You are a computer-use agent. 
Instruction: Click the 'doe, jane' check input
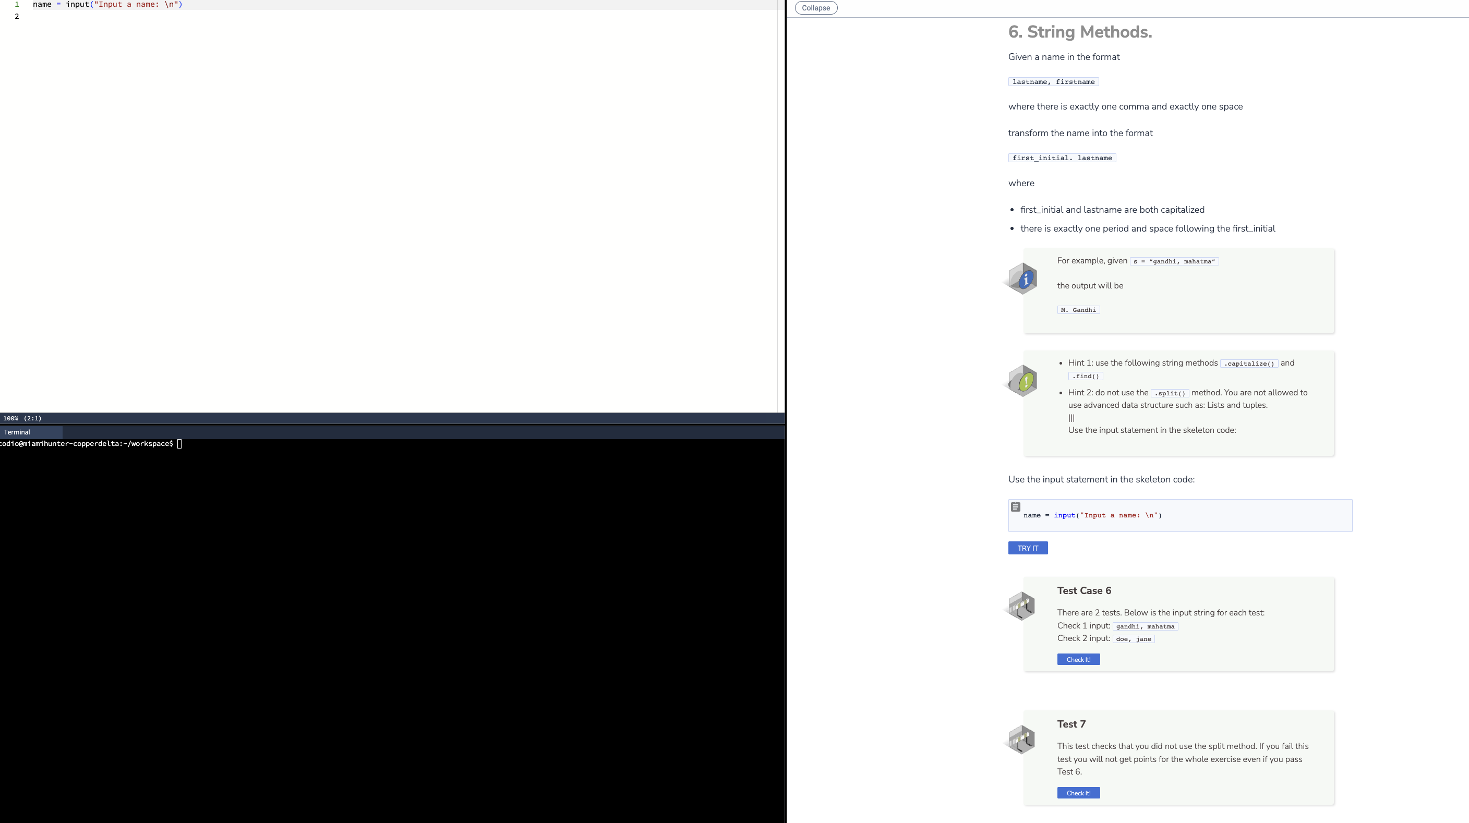coord(1133,639)
